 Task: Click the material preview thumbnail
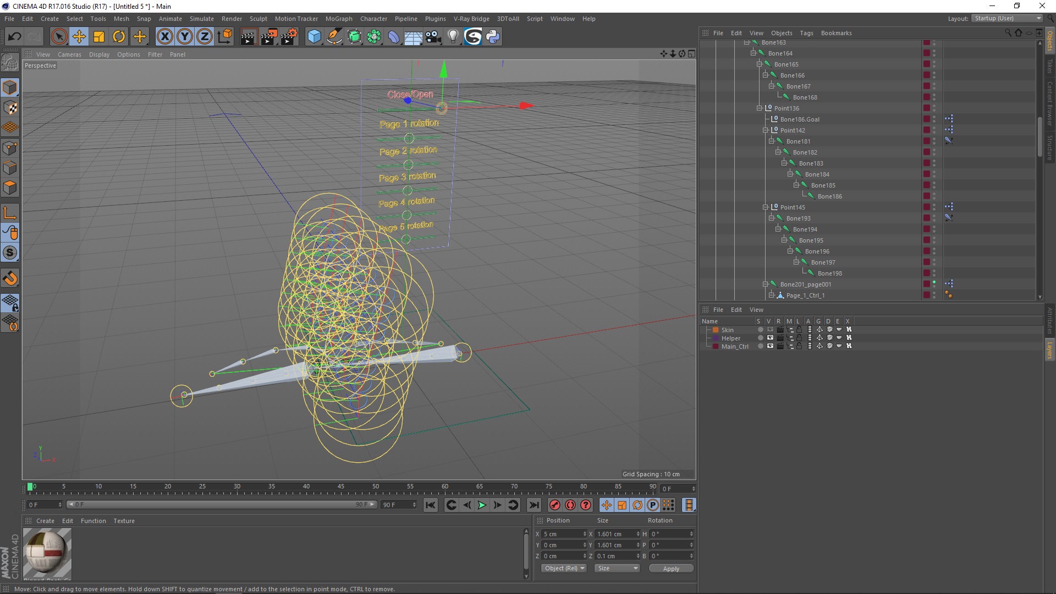47,552
